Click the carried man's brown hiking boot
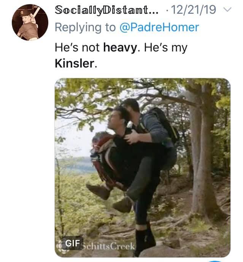The image size is (243, 262). 98,191
